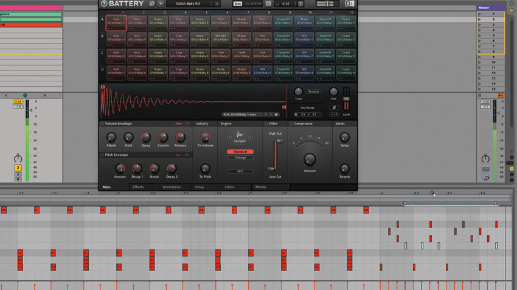Viewport: 517px width, 290px height.
Task: Load next sample with right arrow
Action: 271,115
